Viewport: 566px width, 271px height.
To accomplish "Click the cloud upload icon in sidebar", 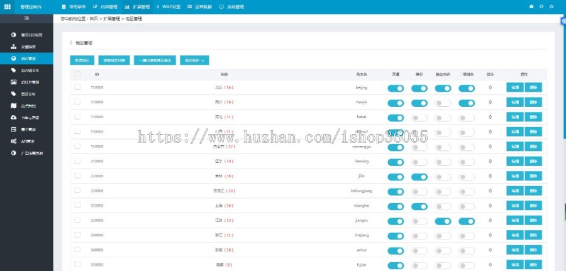I will click(x=14, y=118).
